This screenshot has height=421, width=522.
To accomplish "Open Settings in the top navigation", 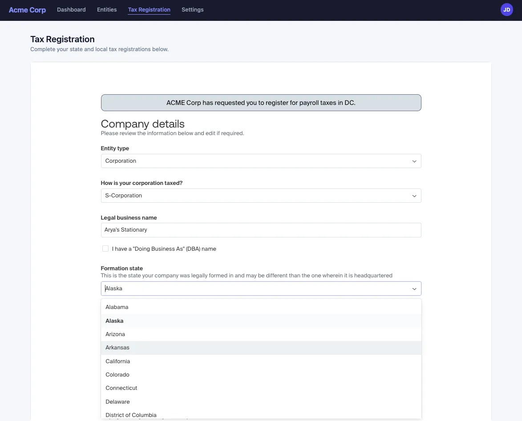I will pyautogui.click(x=192, y=10).
